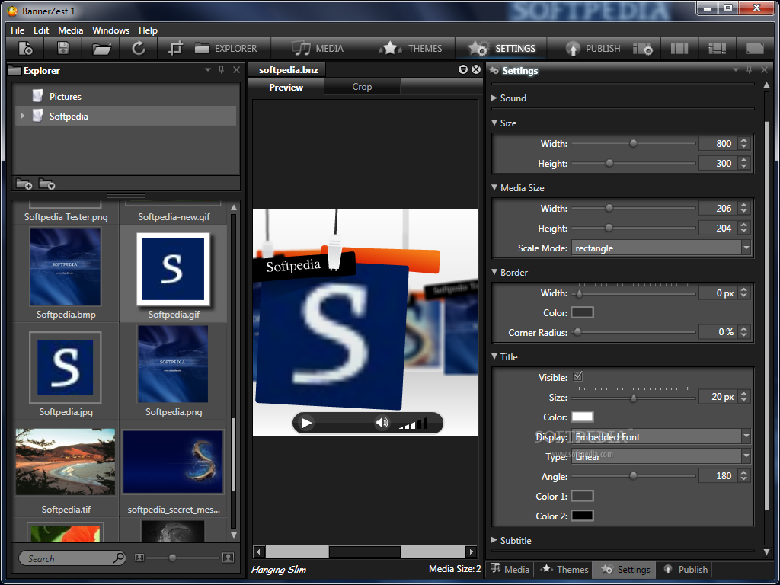The image size is (780, 585).
Task: Open the Edit menu
Action: pos(41,30)
